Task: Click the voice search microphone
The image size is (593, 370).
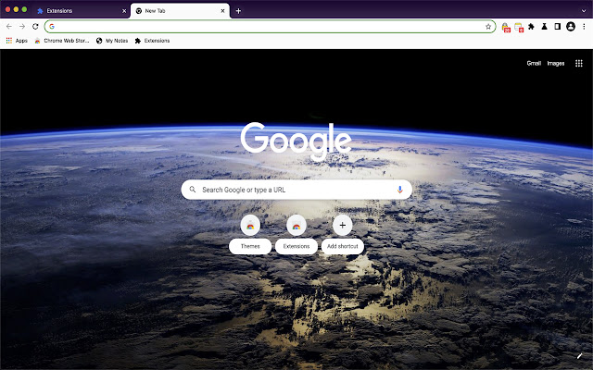Action: click(x=399, y=190)
